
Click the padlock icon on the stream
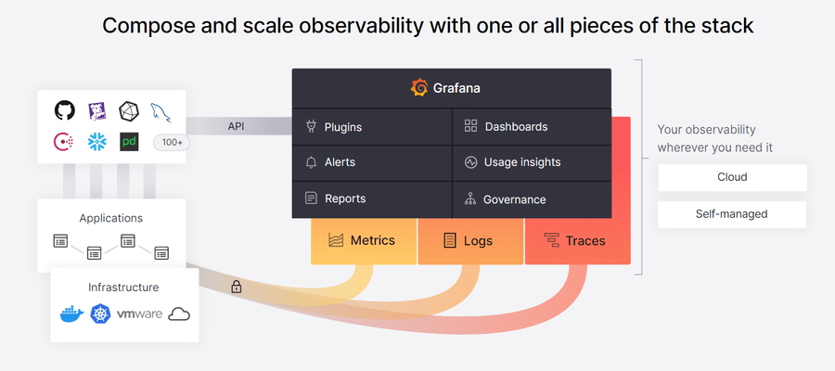(237, 287)
